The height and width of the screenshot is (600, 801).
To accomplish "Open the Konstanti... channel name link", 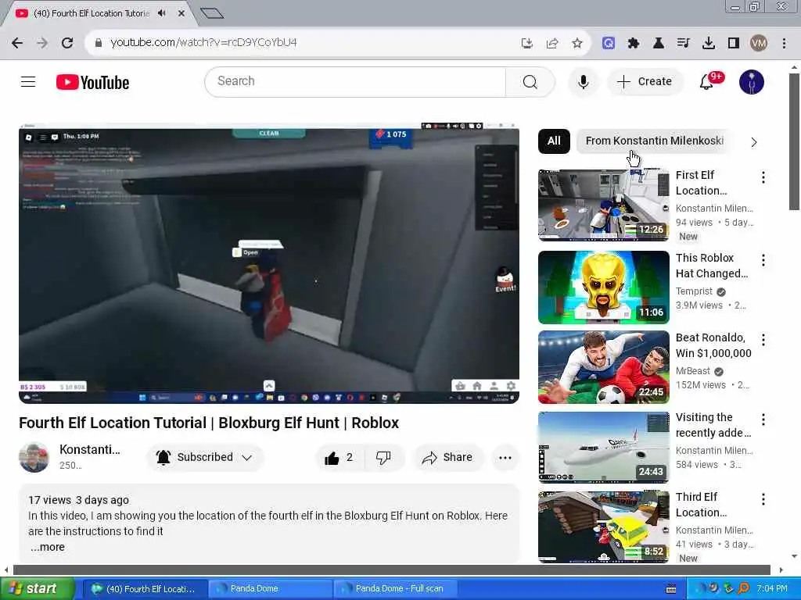I will click(90, 449).
